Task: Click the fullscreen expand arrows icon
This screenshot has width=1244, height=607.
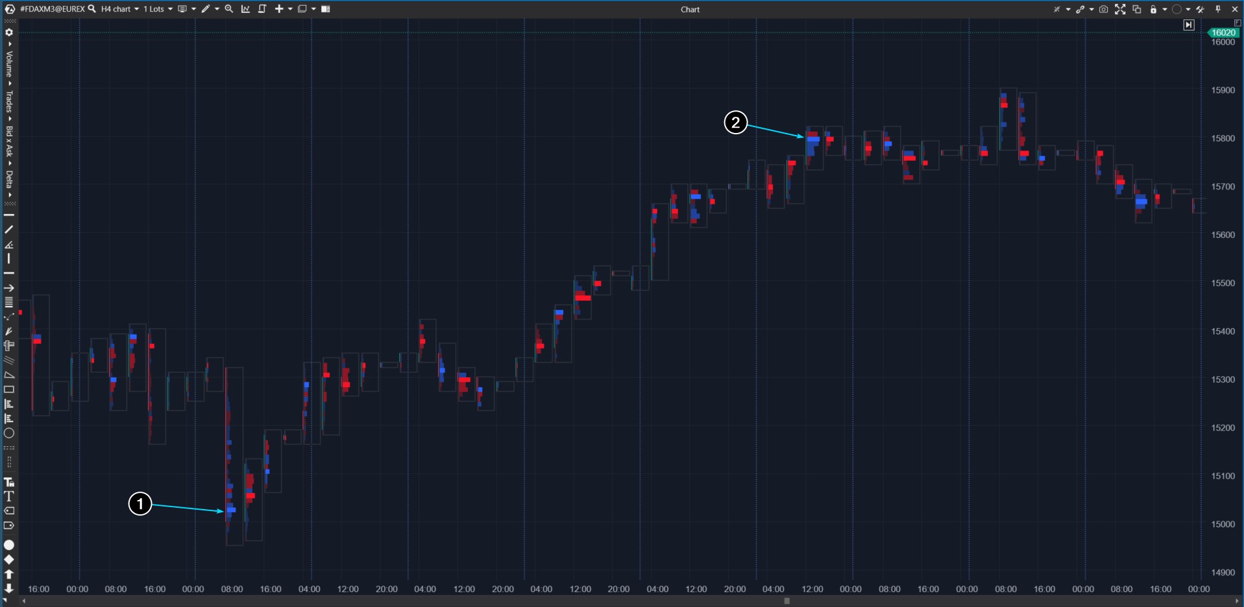Action: tap(1120, 9)
